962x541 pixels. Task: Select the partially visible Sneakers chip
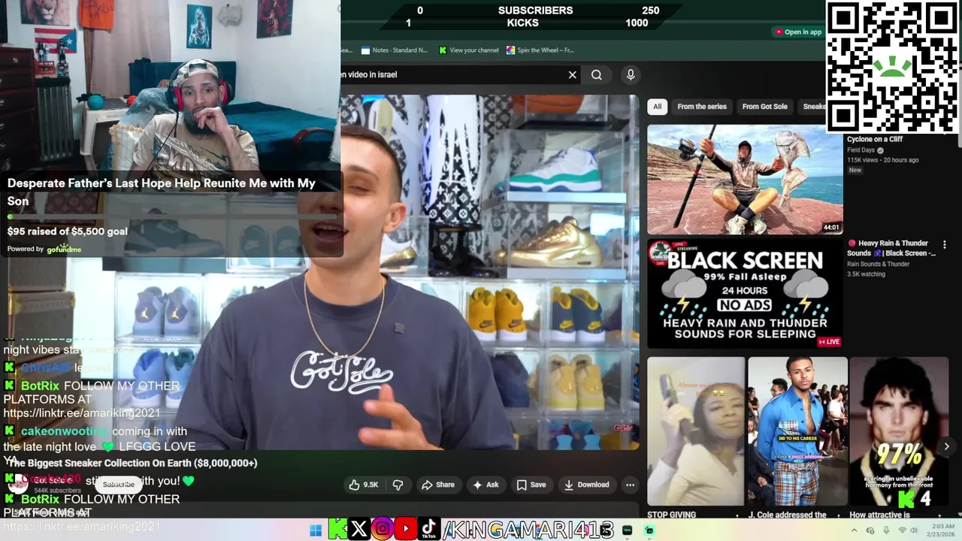[812, 107]
